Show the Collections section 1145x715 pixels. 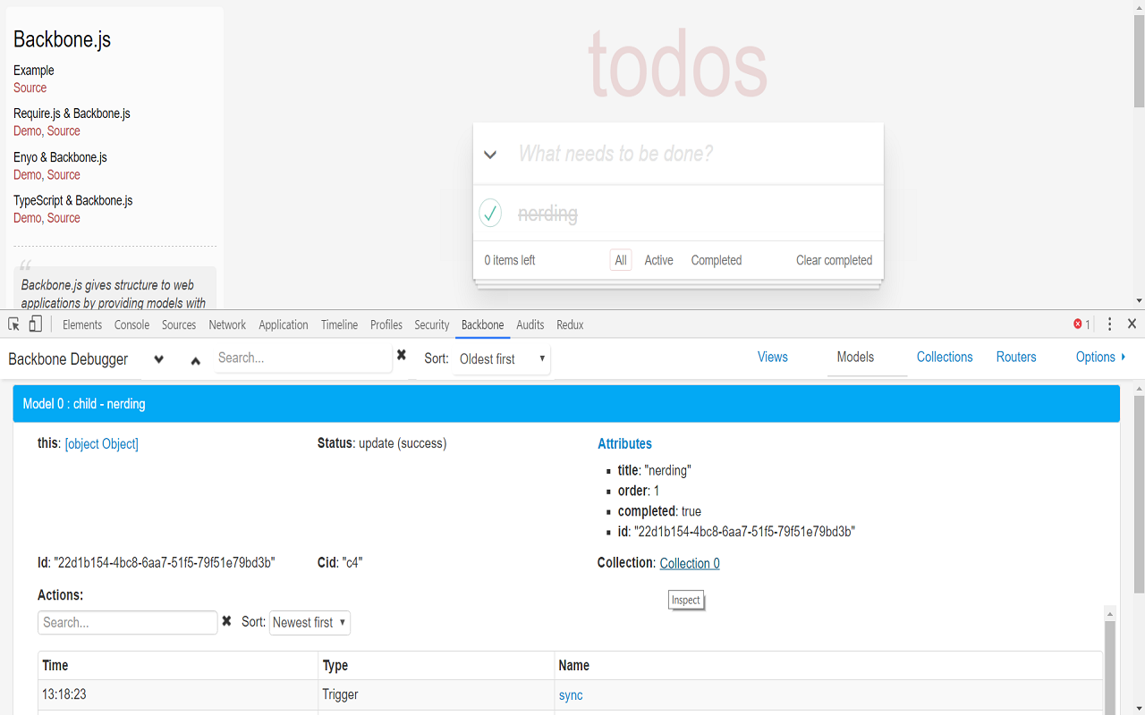coord(945,357)
